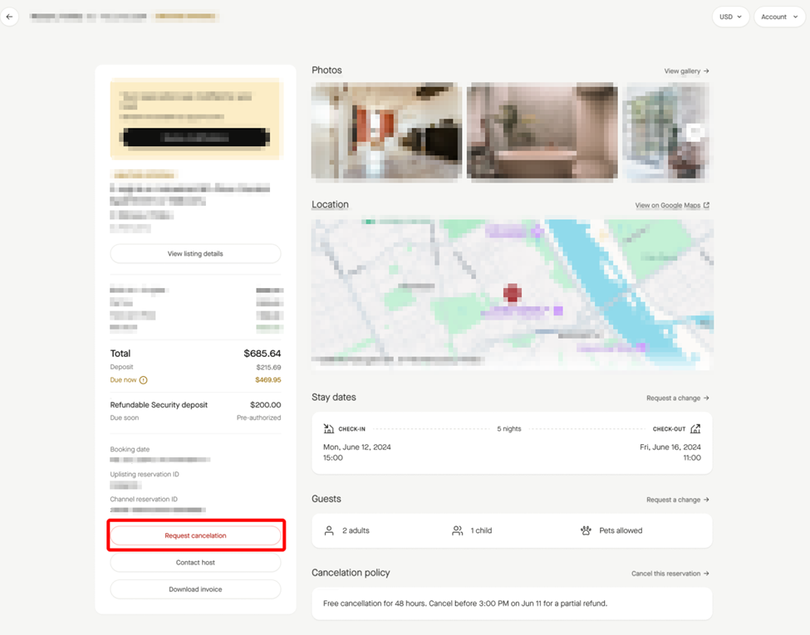Click the Uplisting reservation ID label
This screenshot has width=810, height=635.
(145, 474)
